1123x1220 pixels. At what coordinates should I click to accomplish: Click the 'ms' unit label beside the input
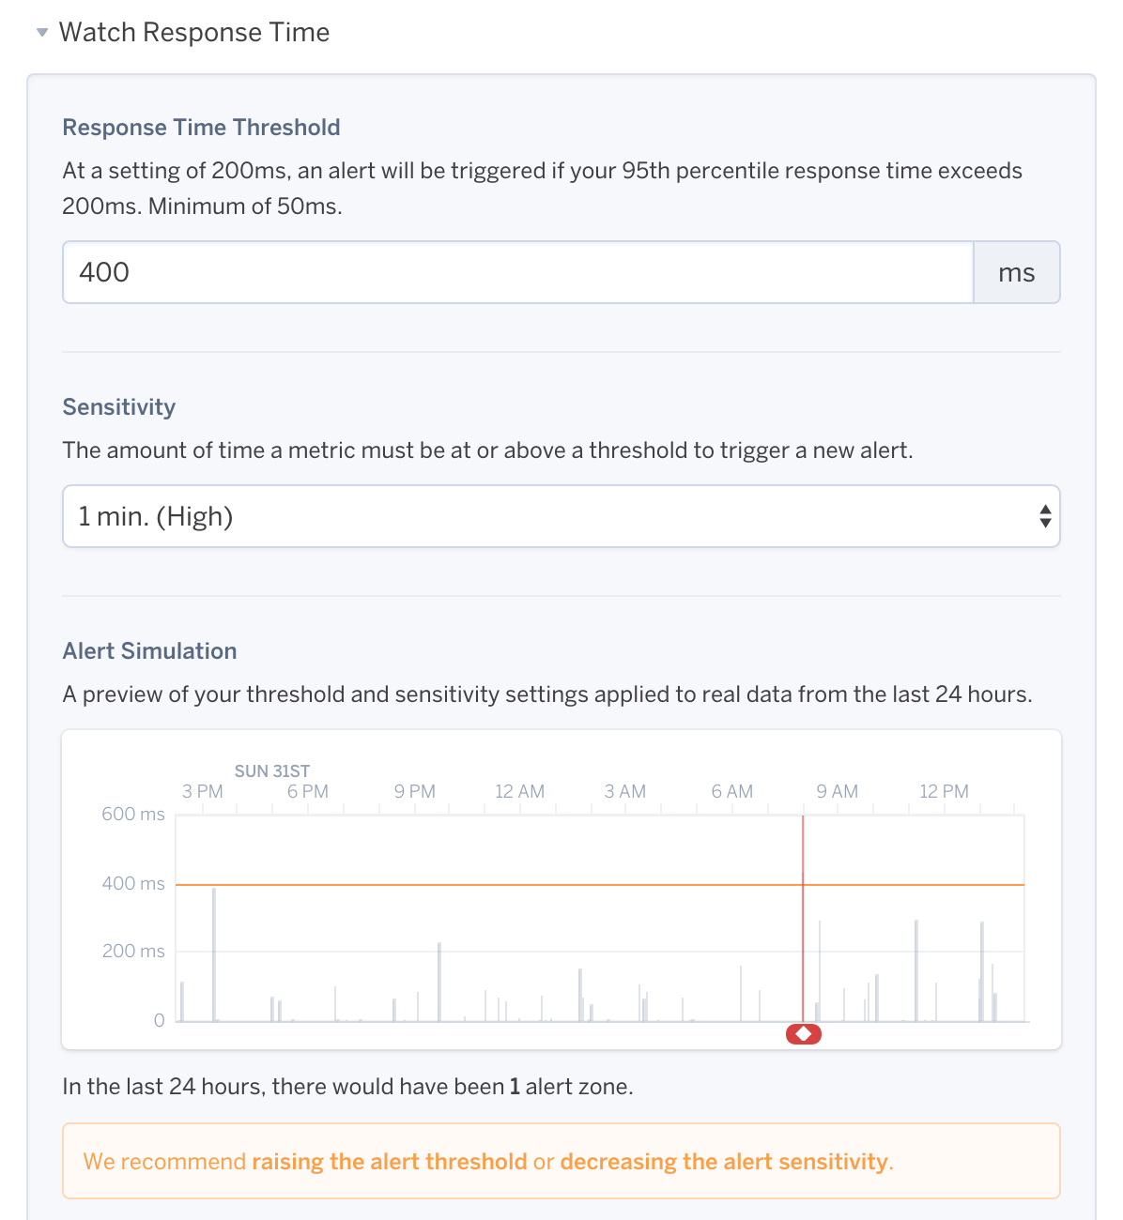[1016, 273]
